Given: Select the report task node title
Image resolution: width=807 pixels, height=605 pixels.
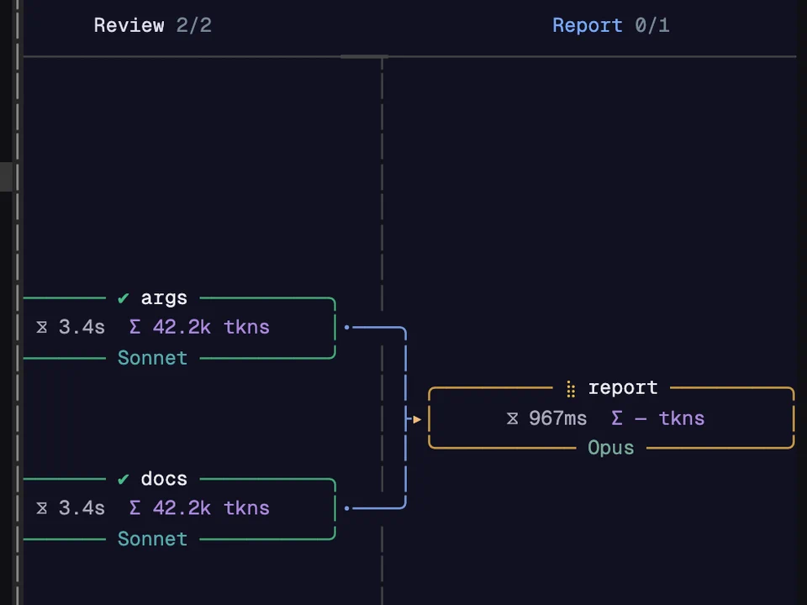Looking at the screenshot, I should tap(623, 387).
